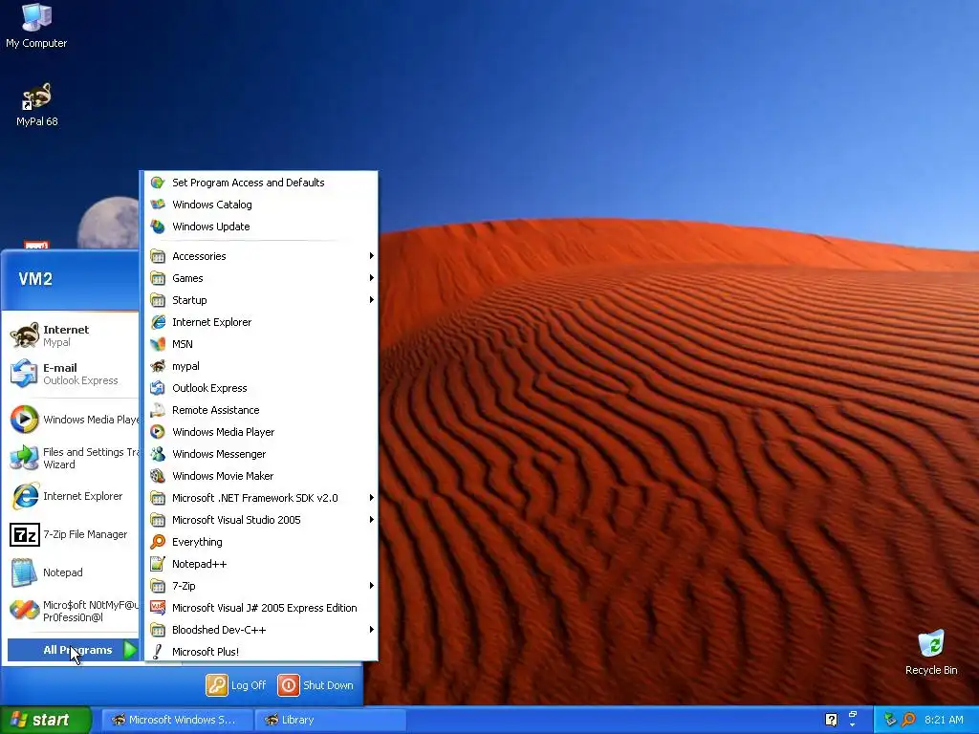Screen dimensions: 979x734
Task: Click the Notepad icon in Start menu
Action: (x=25, y=572)
